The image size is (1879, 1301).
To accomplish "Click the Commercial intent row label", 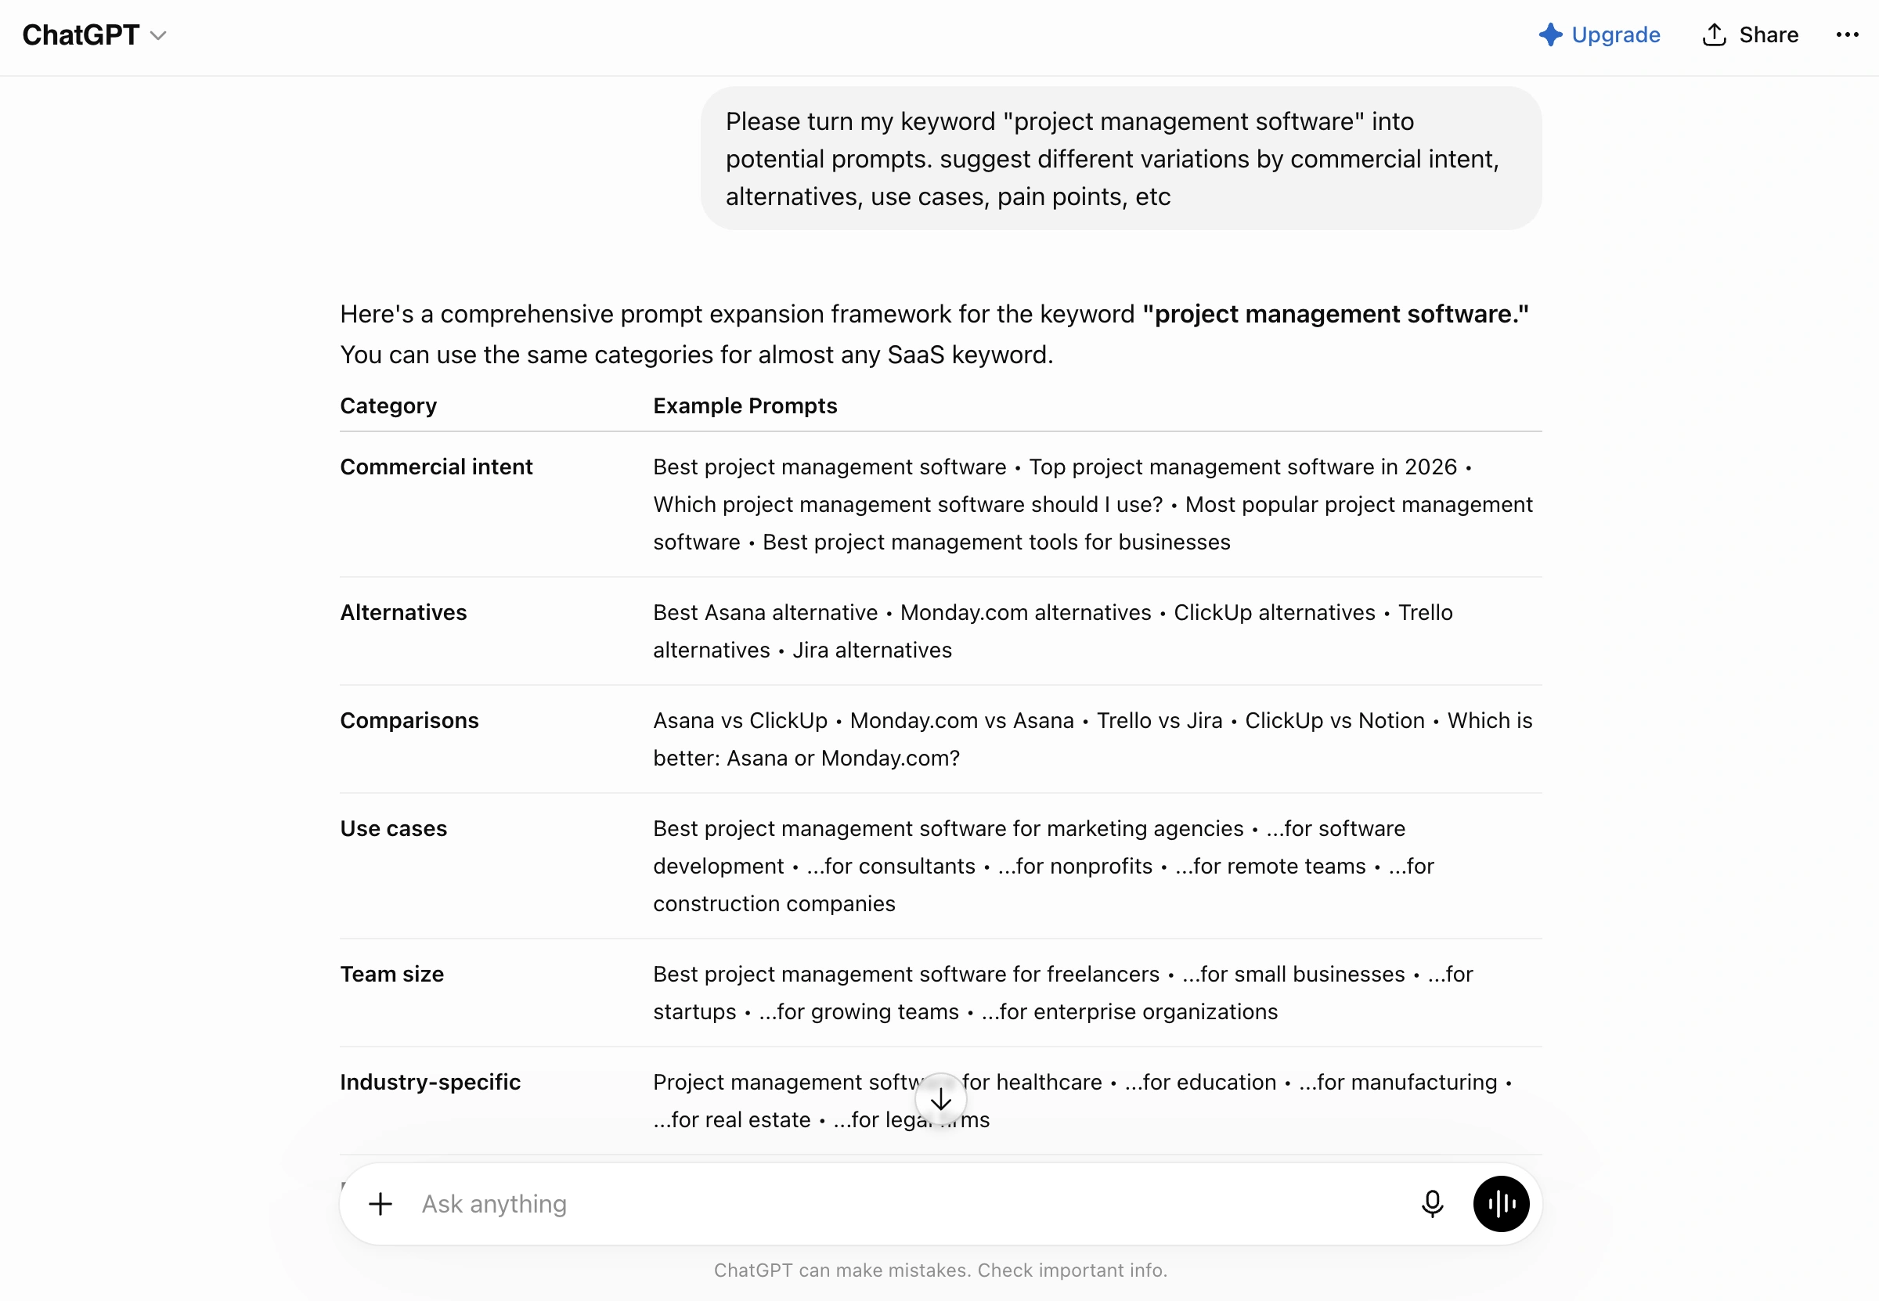I will coord(436,467).
